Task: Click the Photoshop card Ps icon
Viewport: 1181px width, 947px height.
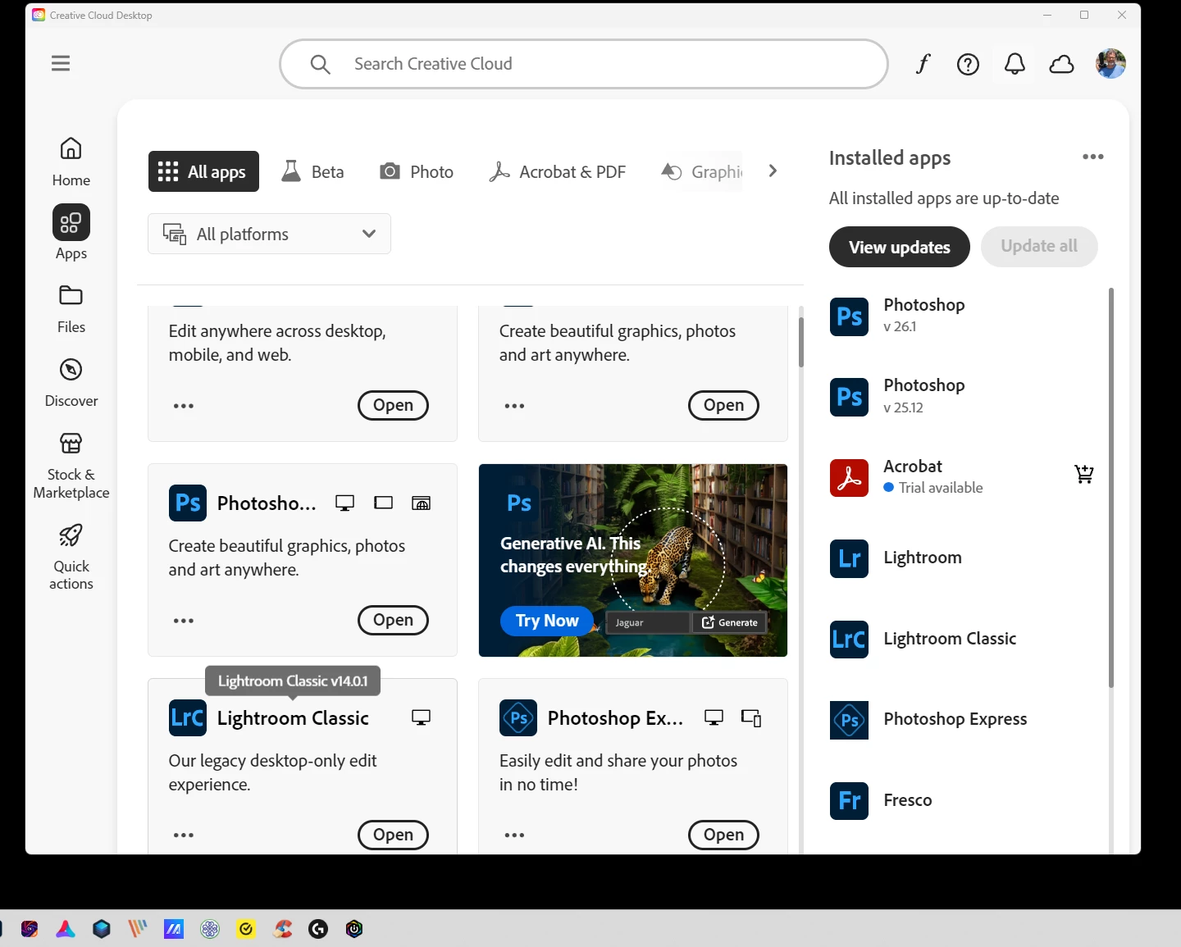Action: click(x=188, y=503)
